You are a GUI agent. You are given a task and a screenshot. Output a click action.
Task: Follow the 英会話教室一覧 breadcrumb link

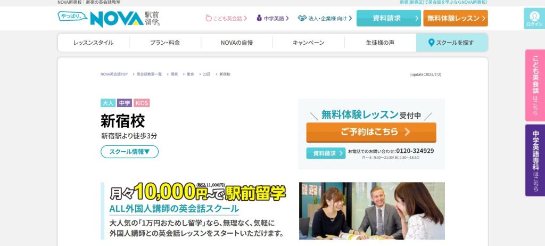(149, 74)
